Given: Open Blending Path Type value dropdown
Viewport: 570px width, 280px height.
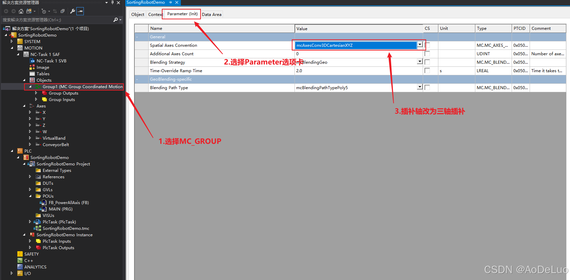Looking at the screenshot, I should coord(420,87).
